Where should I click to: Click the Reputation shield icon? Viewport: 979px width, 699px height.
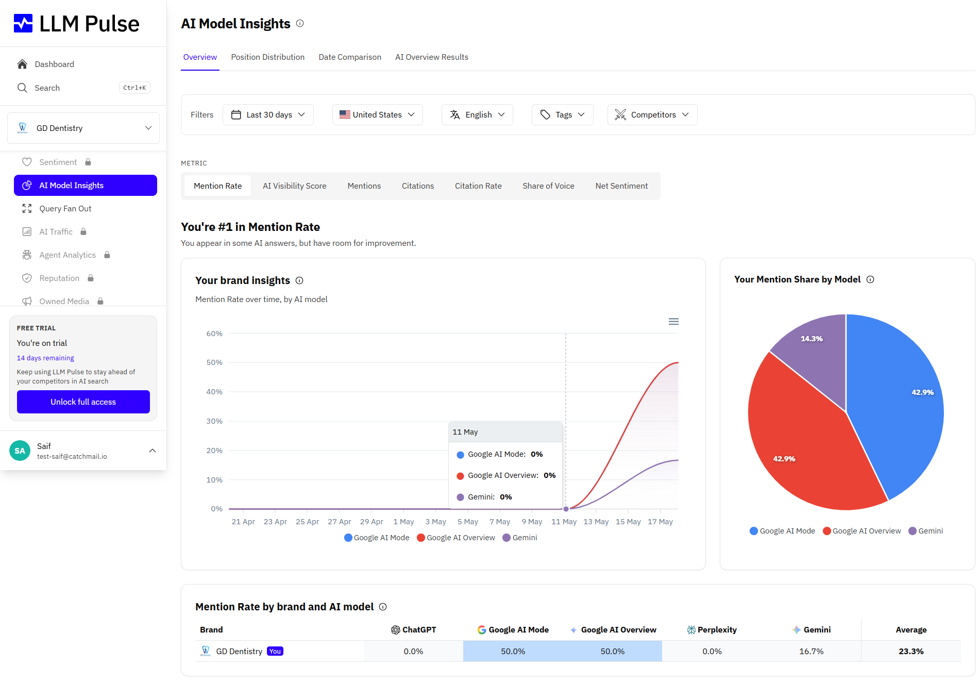coord(27,278)
